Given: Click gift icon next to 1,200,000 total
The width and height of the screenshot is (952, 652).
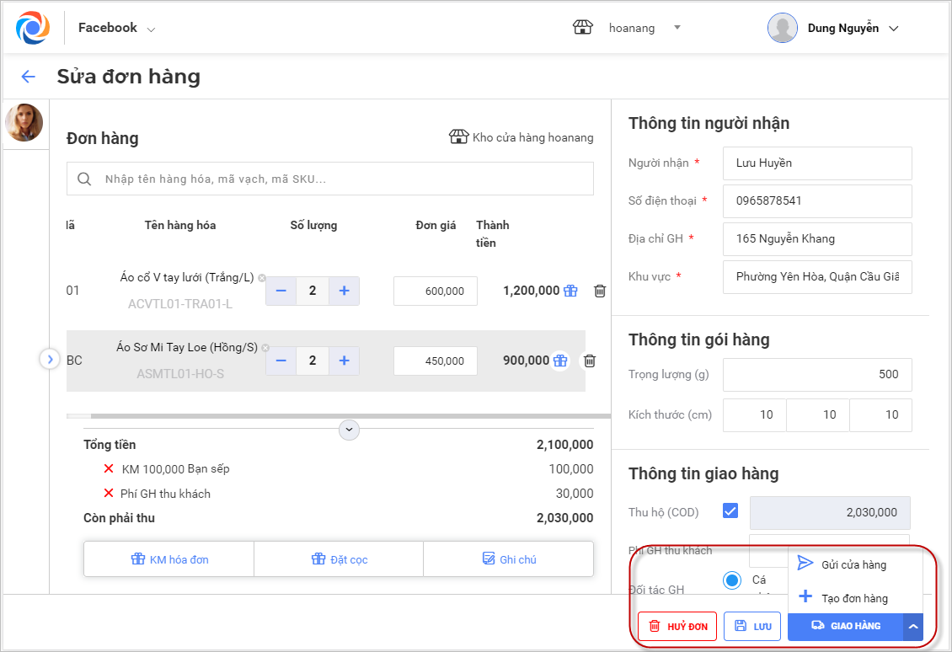Looking at the screenshot, I should point(571,291).
